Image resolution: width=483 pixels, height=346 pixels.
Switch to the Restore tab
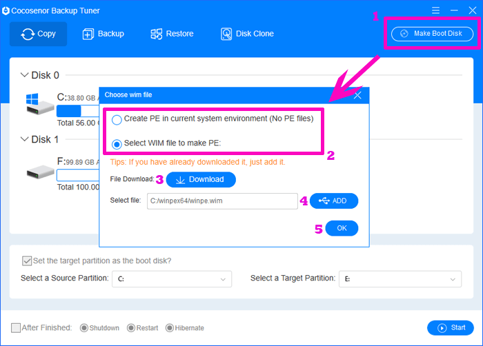(x=172, y=34)
